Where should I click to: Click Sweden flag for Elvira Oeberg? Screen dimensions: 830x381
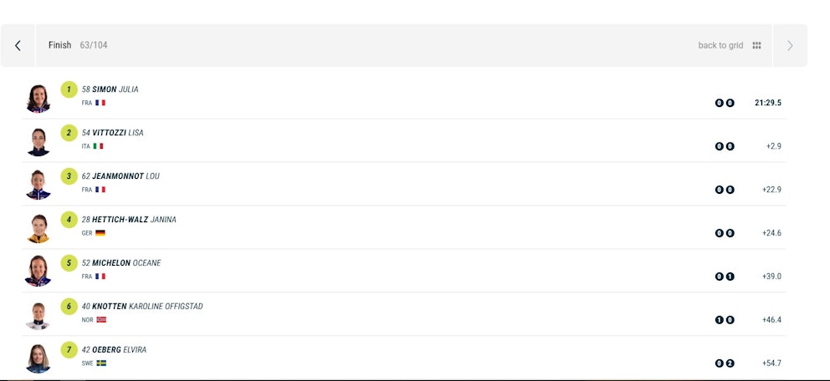click(x=101, y=363)
